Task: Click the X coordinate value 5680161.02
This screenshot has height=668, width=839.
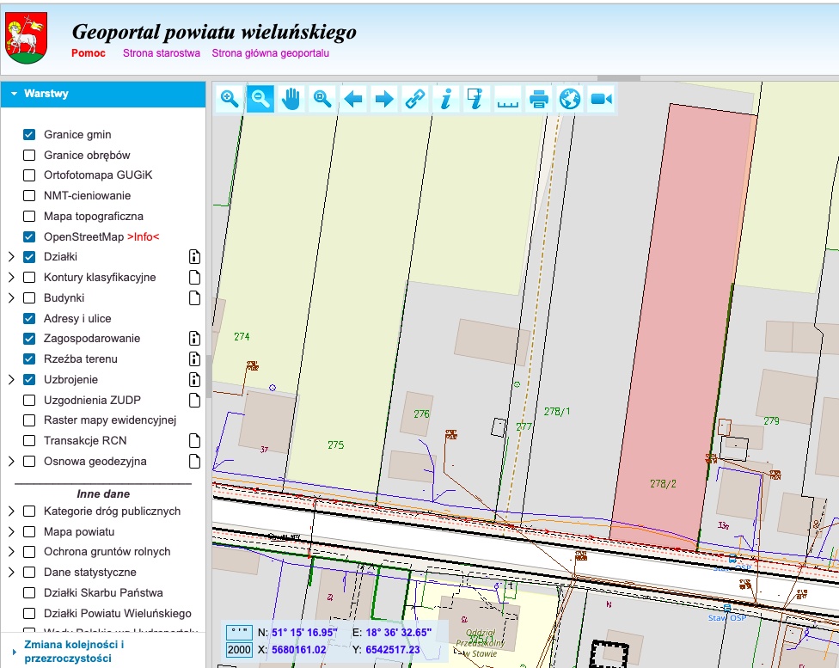Action: coord(299,650)
